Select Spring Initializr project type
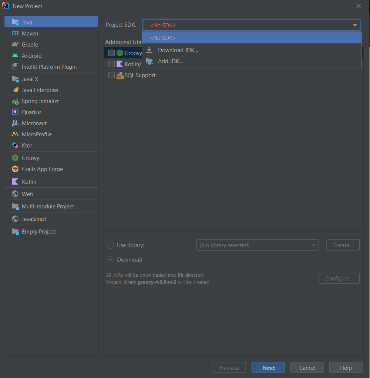 (x=51, y=101)
